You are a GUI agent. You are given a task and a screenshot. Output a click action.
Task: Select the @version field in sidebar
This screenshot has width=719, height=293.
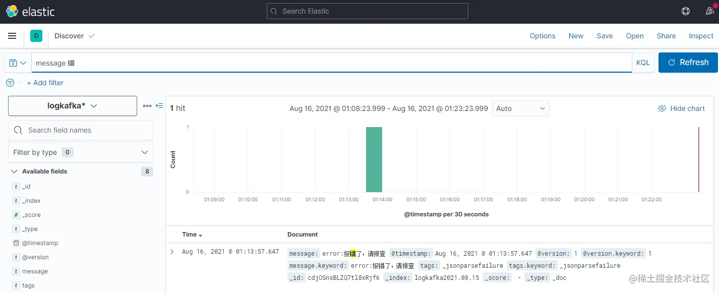(35, 257)
